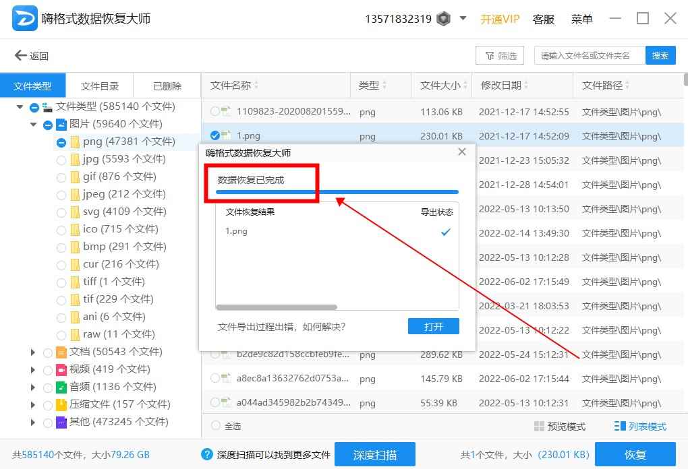Switch to preview mode view

click(559, 427)
